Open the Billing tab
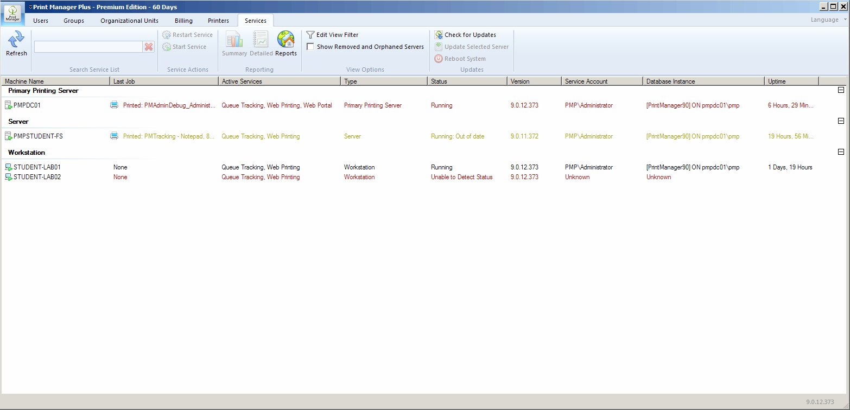 click(x=183, y=21)
